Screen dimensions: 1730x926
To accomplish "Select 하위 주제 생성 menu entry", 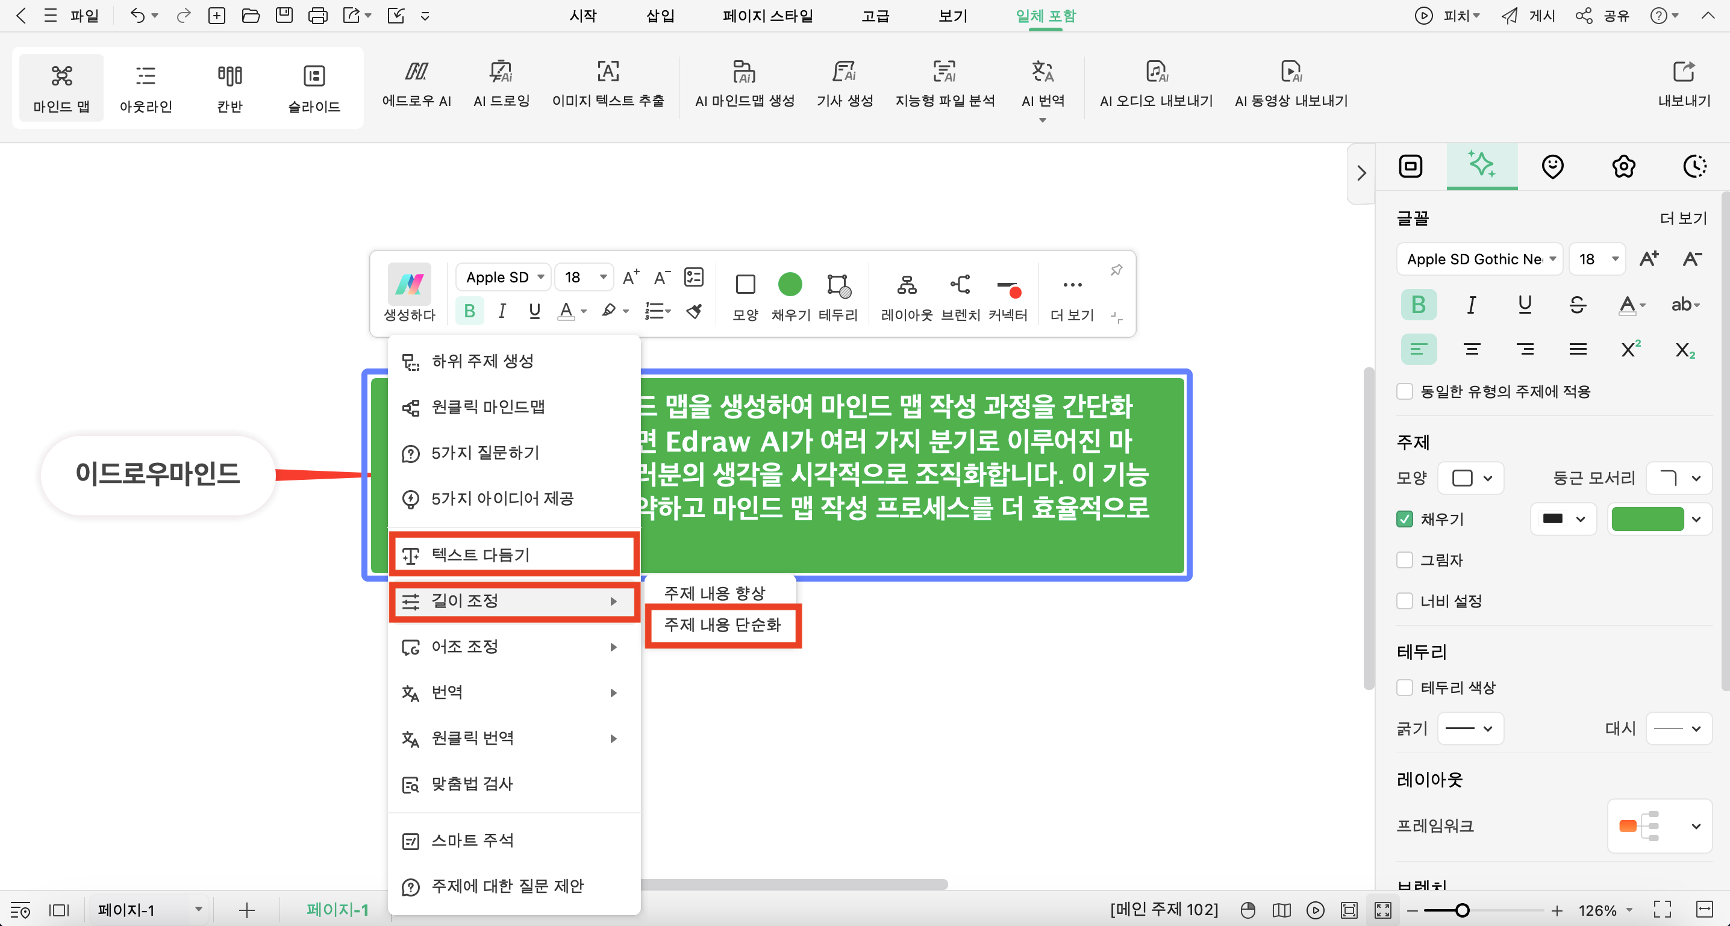I will [514, 361].
